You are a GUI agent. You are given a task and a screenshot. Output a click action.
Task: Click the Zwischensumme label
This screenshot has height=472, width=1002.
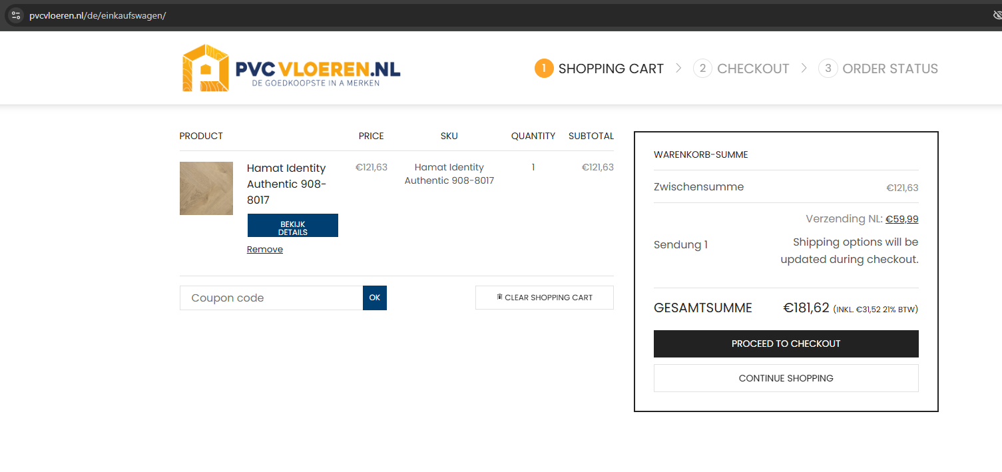pos(699,187)
